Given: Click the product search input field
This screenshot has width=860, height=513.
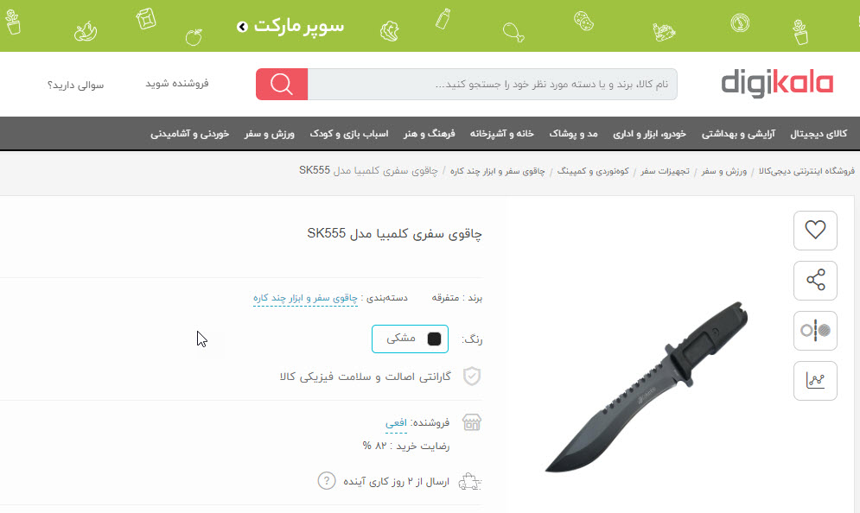Looking at the screenshot, I should click(492, 84).
